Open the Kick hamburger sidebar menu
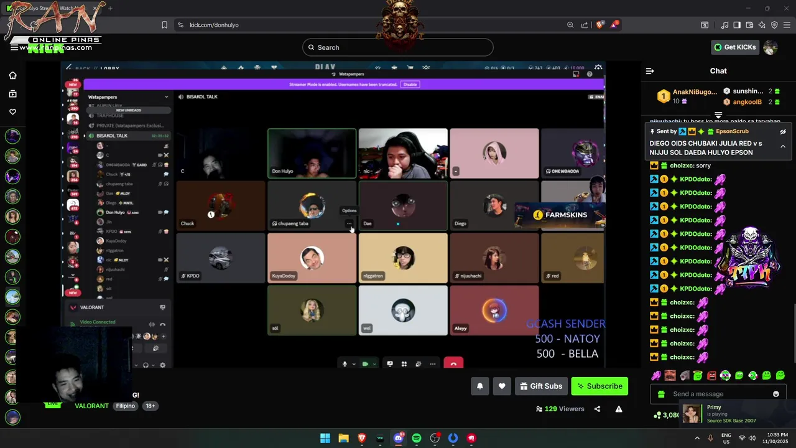 tap(14, 47)
